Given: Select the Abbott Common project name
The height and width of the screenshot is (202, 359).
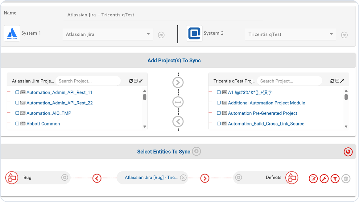Looking at the screenshot, I should coord(43,124).
